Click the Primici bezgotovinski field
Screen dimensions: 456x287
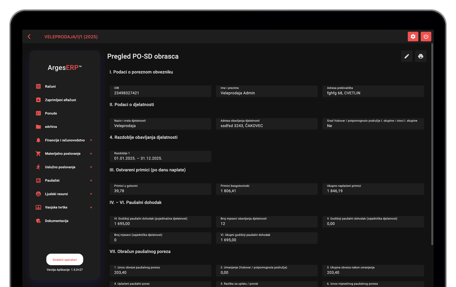click(x=267, y=189)
